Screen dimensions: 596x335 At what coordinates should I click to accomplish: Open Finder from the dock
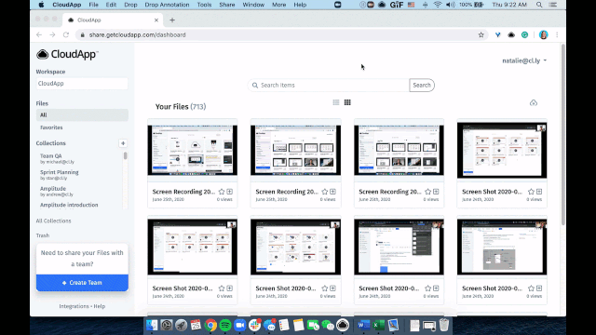tap(152, 325)
